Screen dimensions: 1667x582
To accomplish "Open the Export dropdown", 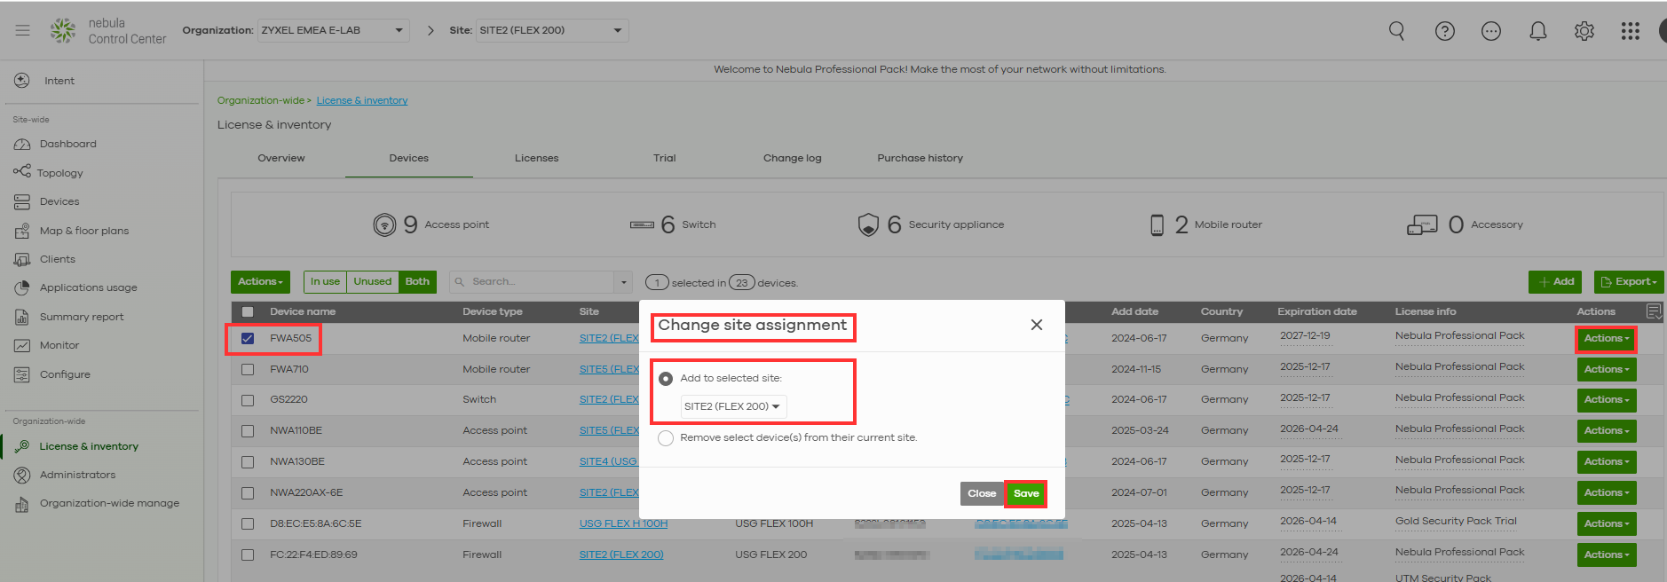I will coord(1628,282).
